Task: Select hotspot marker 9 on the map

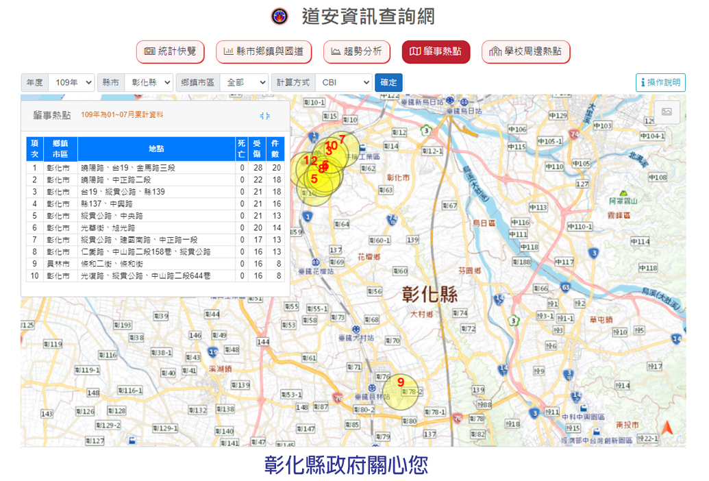Action: 400,383
